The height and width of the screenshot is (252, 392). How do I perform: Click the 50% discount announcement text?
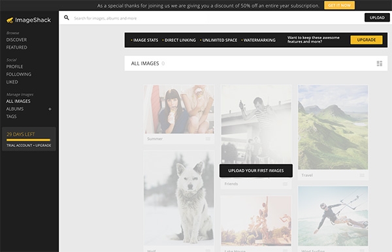[x=208, y=5]
